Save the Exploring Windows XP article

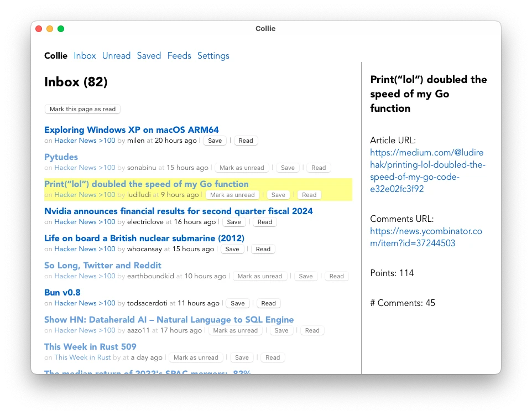tap(215, 141)
